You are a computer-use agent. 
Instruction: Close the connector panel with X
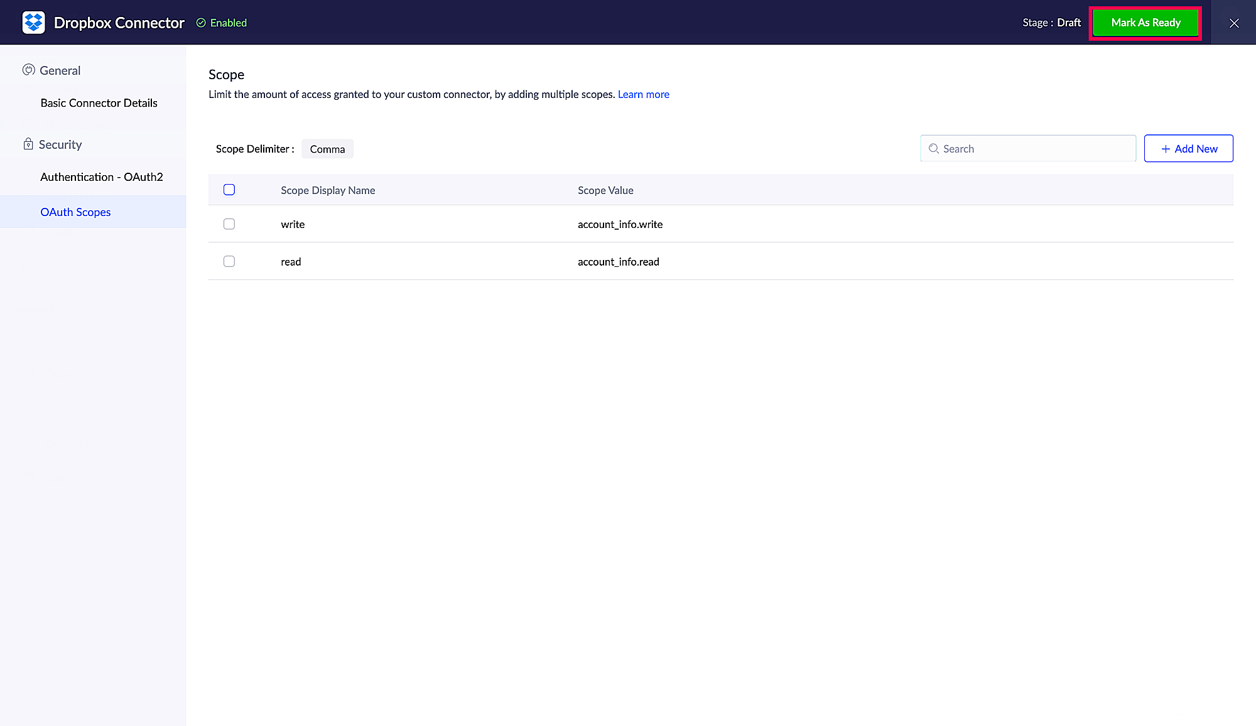1233,23
